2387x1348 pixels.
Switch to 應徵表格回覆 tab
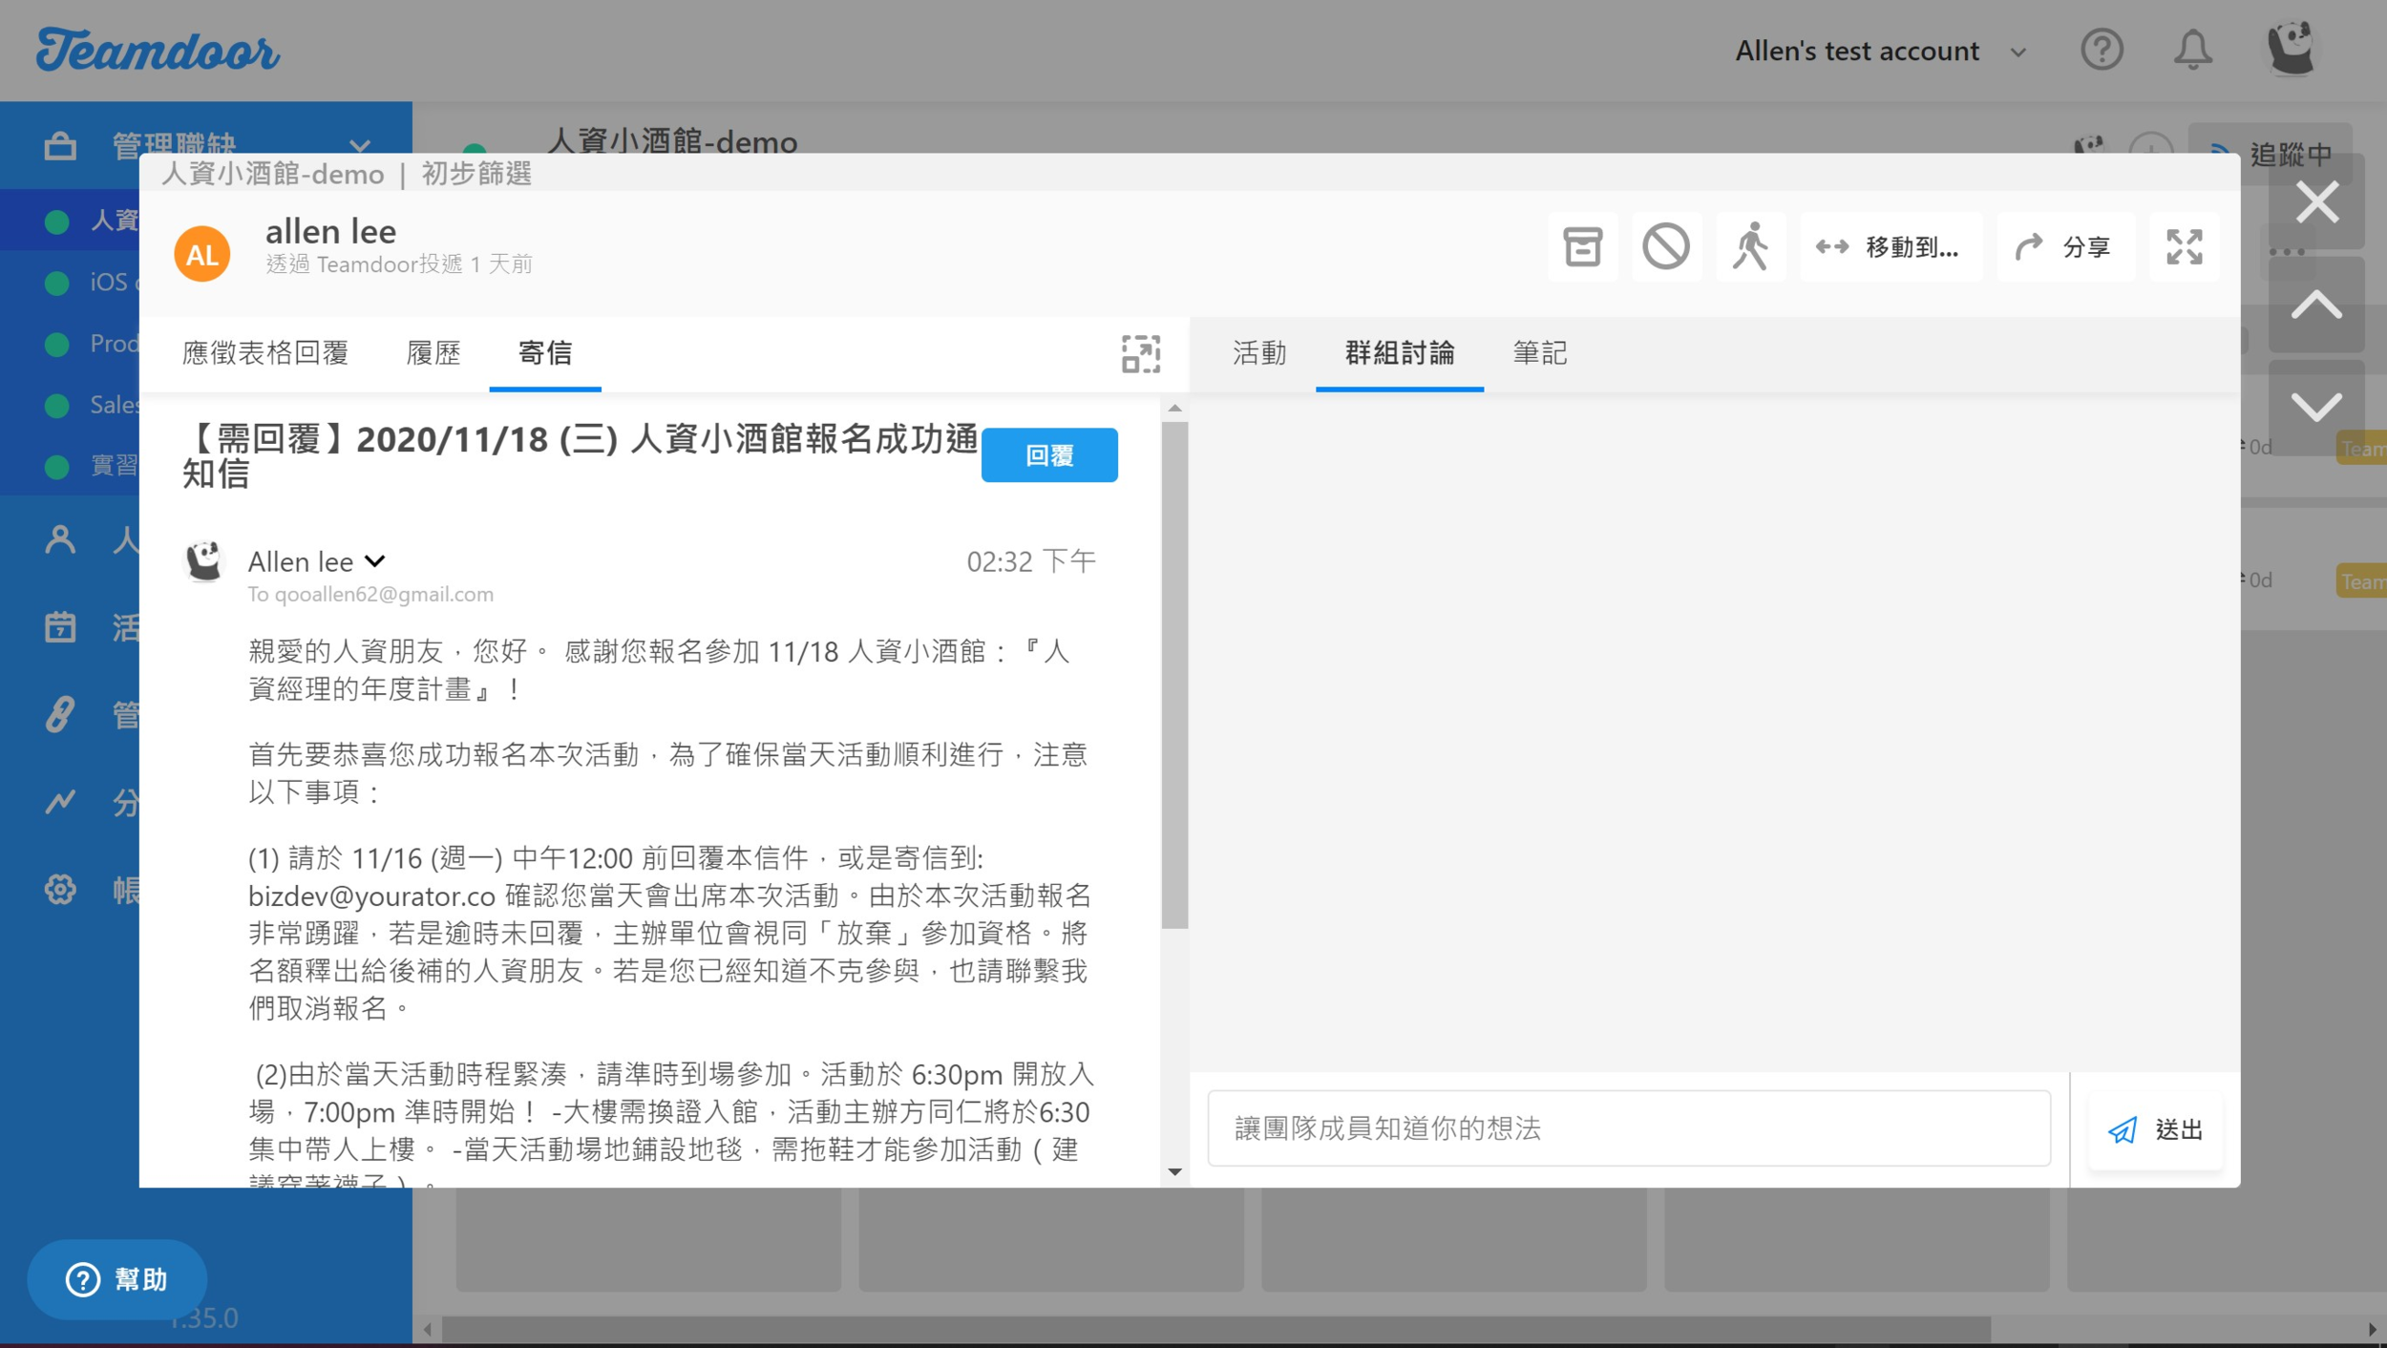[265, 353]
